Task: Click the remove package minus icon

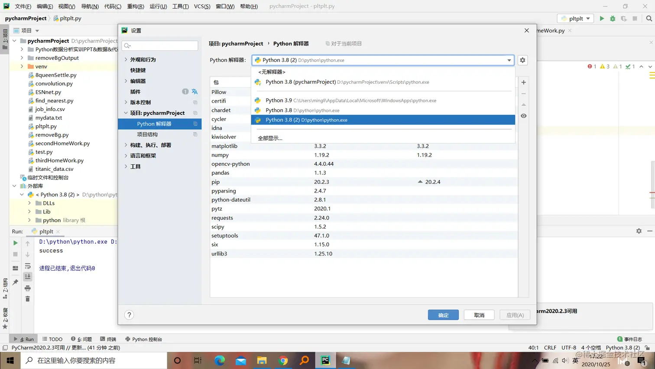Action: click(523, 94)
